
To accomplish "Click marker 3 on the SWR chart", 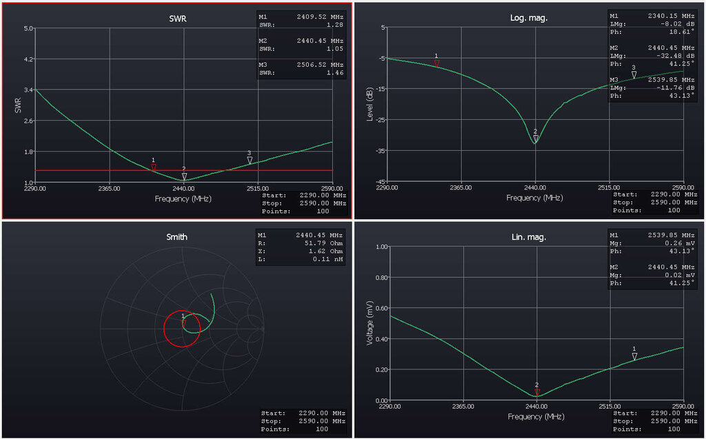I will [250, 160].
